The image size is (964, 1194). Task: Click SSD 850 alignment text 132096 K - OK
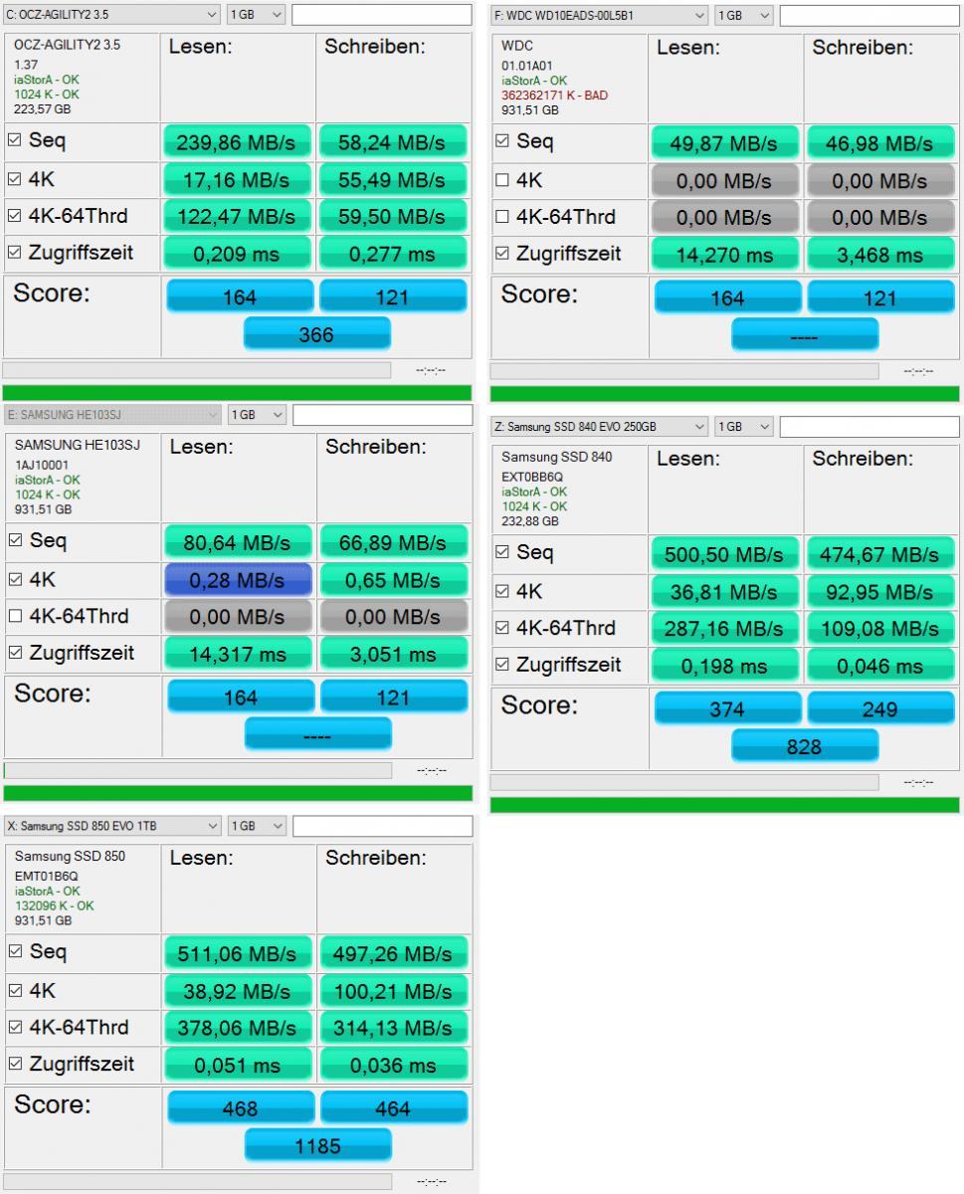55,906
